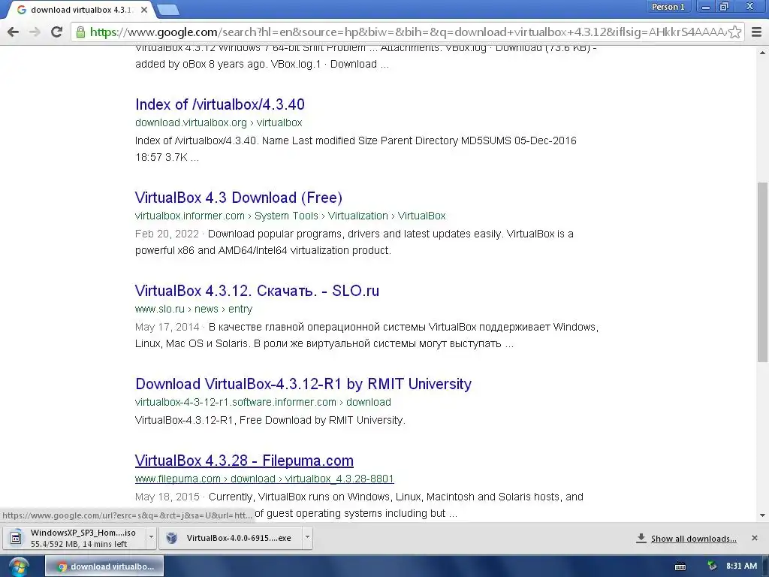Expand WindowsXP iso download options arrow
This screenshot has height=577, width=769.
coord(151,537)
